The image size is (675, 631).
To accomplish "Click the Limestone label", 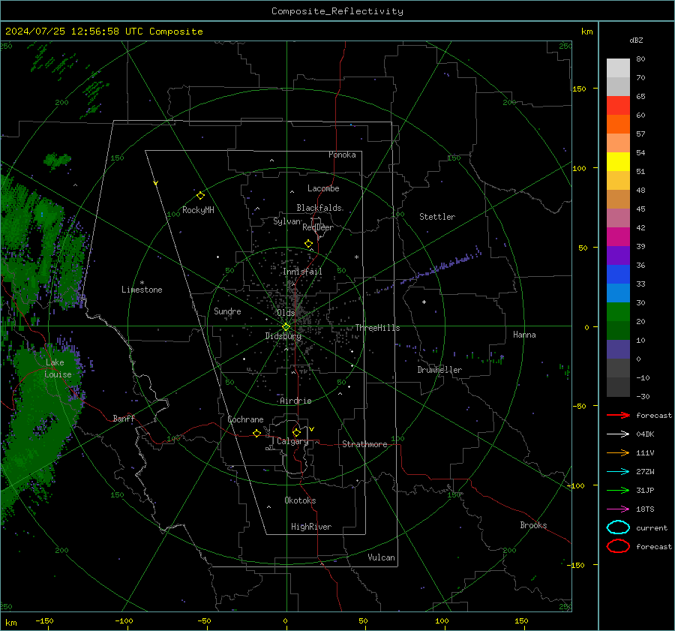I will (x=142, y=290).
